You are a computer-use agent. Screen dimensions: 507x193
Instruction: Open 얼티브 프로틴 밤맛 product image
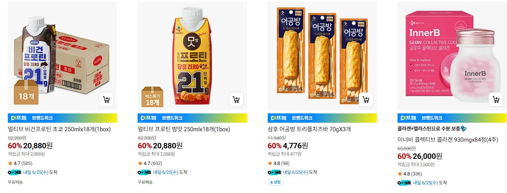coord(192,56)
